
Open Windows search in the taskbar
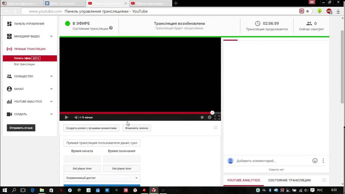click(x=14, y=190)
